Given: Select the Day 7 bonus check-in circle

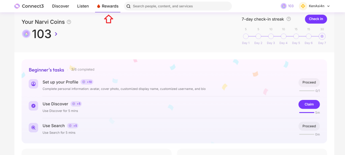Looking at the screenshot, I should pos(322,36).
